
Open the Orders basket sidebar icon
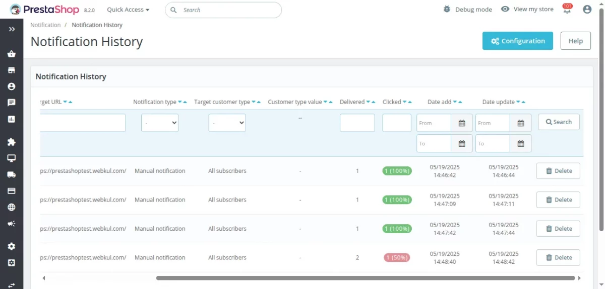pyautogui.click(x=11, y=54)
